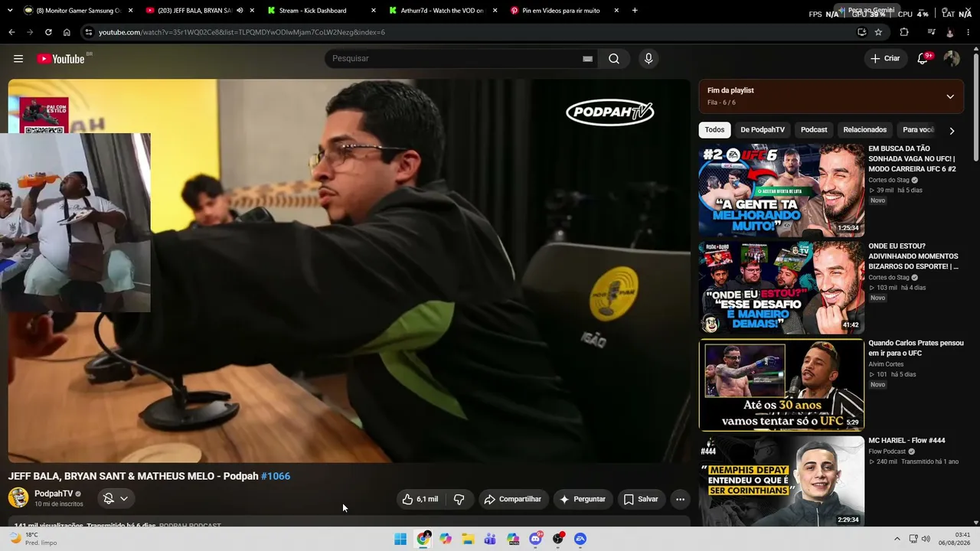Open 'MC HARIEL - Flow #444' title
The height and width of the screenshot is (551, 980).
pyautogui.click(x=906, y=441)
